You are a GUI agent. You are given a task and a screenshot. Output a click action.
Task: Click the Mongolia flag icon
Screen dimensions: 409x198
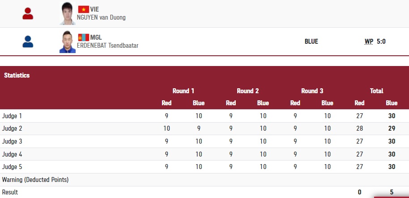[83, 37]
